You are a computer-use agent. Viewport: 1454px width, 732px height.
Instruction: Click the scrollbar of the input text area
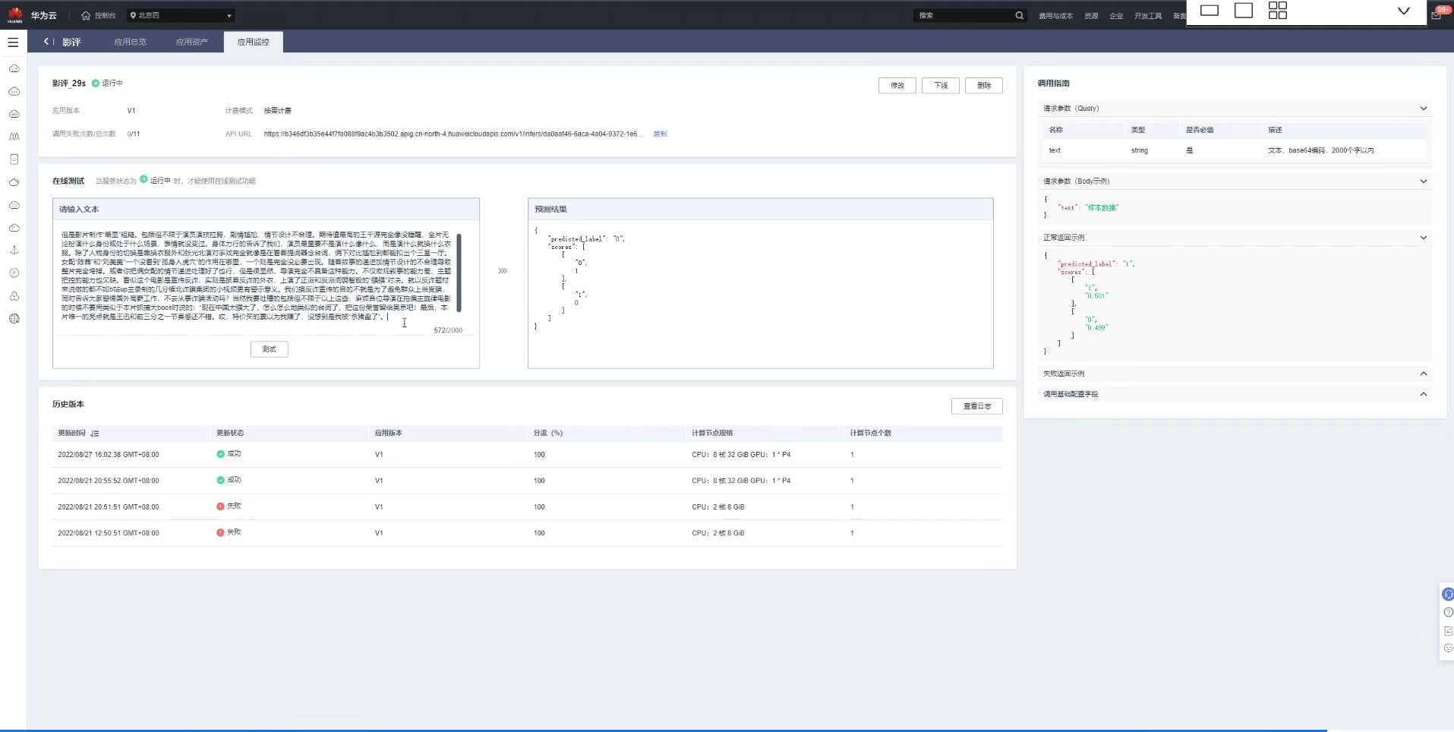pyautogui.click(x=459, y=273)
